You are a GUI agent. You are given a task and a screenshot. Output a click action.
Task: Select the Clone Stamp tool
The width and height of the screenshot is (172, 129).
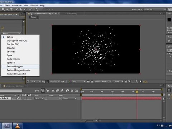21,9
